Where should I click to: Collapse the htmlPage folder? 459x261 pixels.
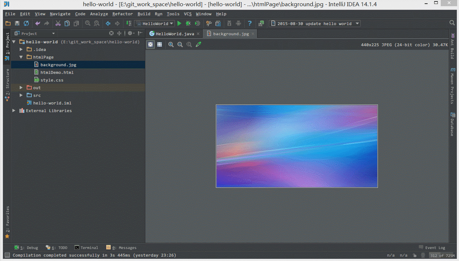point(21,57)
